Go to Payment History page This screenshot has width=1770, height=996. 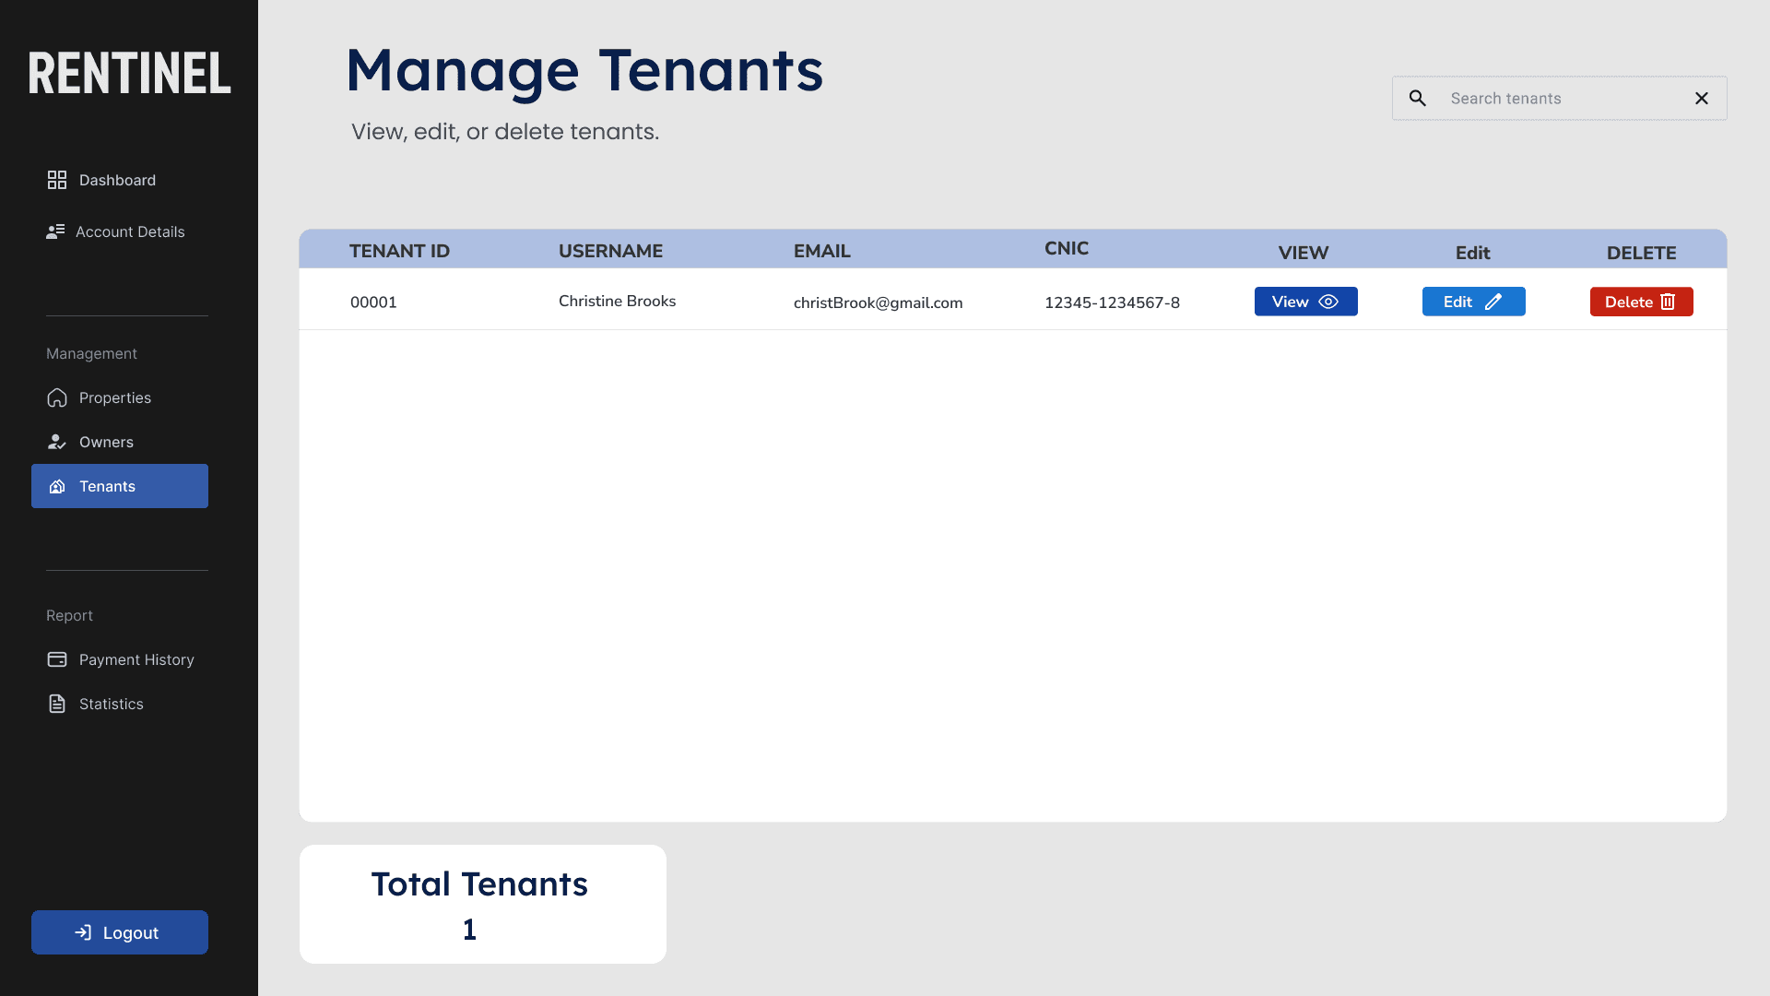click(x=136, y=659)
